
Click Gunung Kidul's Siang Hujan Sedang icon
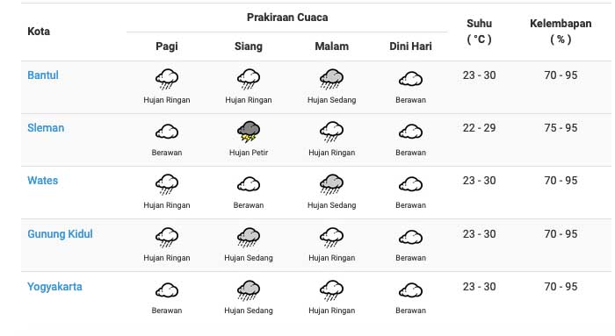click(x=249, y=238)
